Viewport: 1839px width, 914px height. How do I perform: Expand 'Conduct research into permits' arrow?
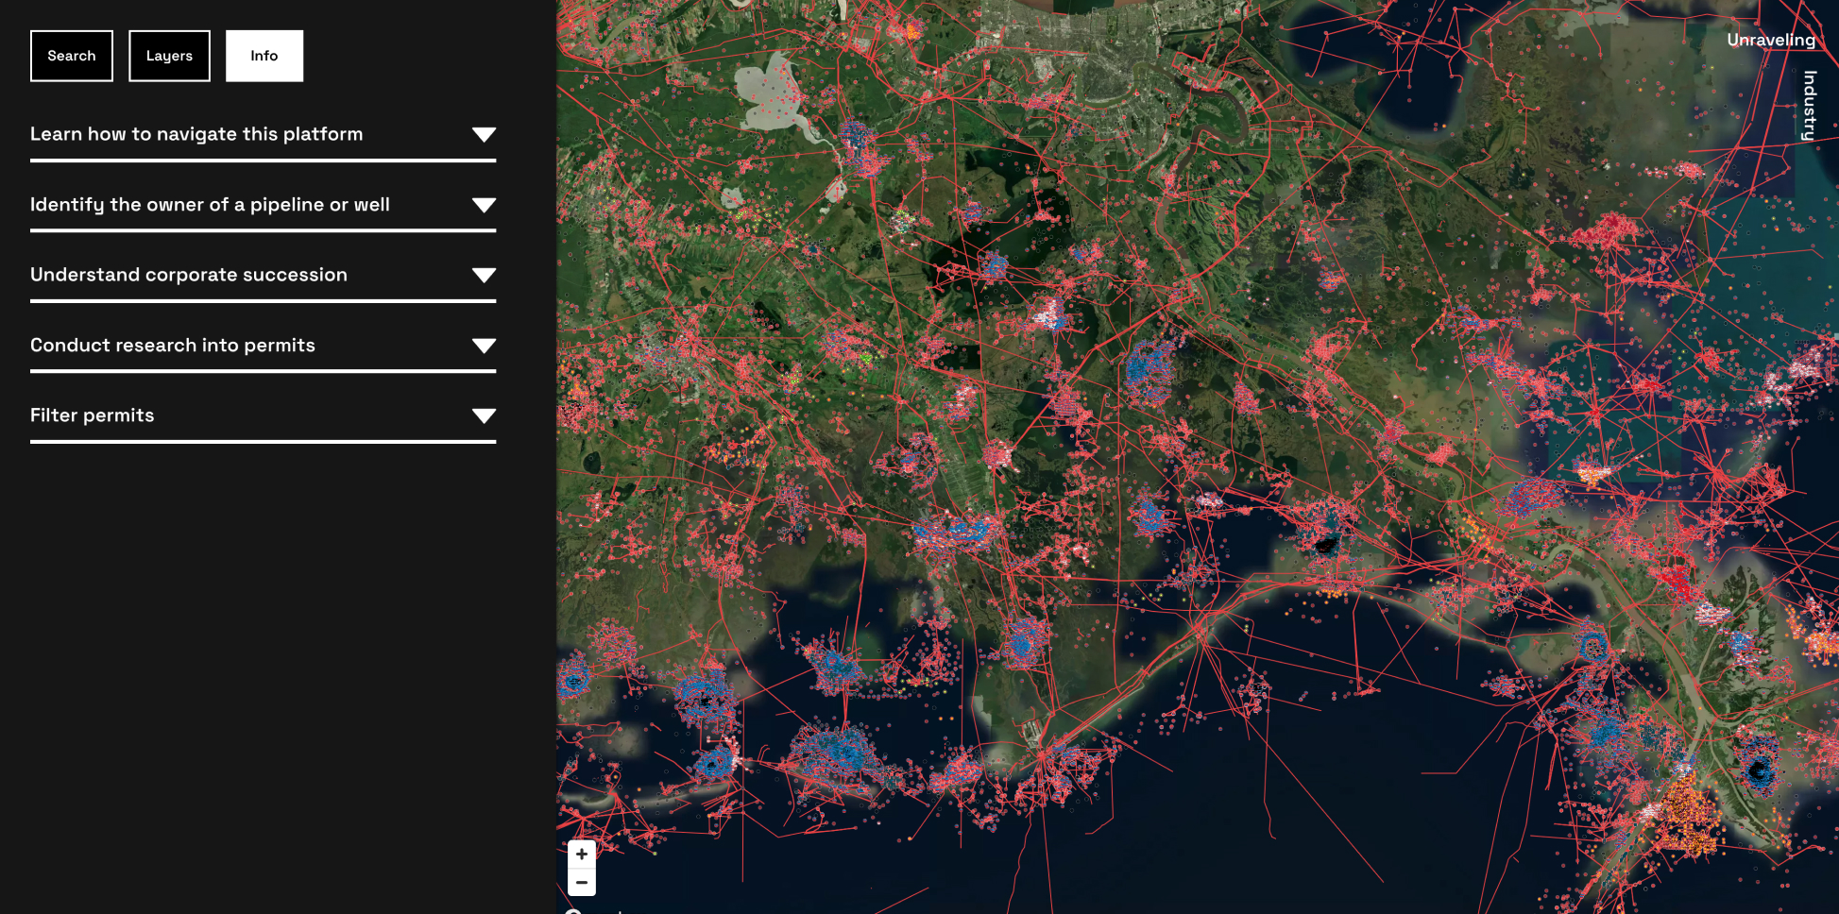(x=484, y=346)
